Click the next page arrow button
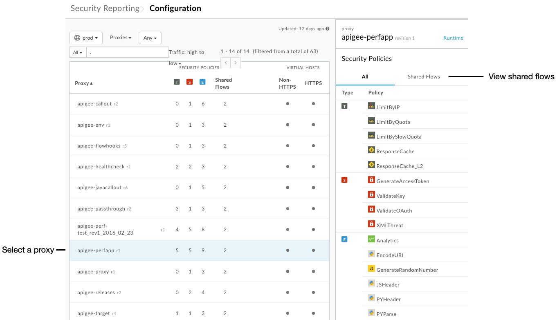This screenshot has height=320, width=557. pyautogui.click(x=236, y=63)
